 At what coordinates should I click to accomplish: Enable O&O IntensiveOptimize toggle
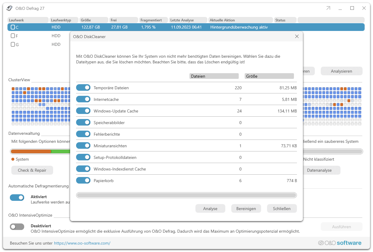pyautogui.click(x=17, y=227)
